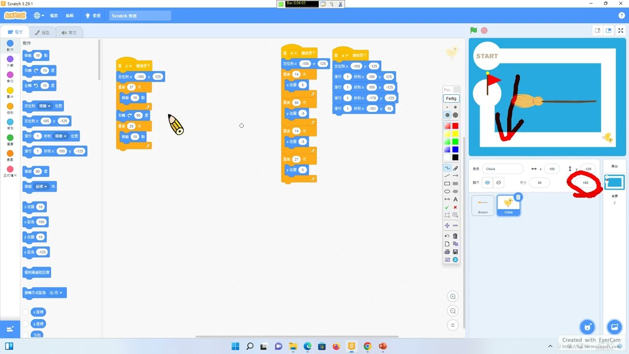Select the eraser tool in the annotation palette
The height and width of the screenshot is (354, 629).
pyautogui.click(x=456, y=168)
